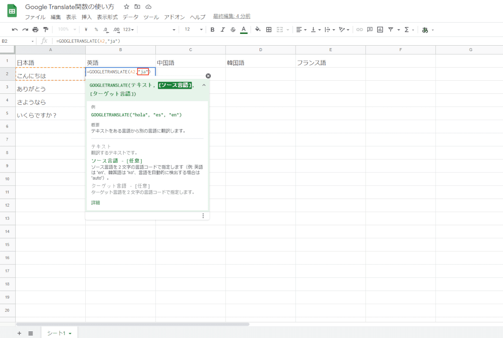503x338 pixels.
Task: Open the 詳細 link in help popup
Action: 95,202
